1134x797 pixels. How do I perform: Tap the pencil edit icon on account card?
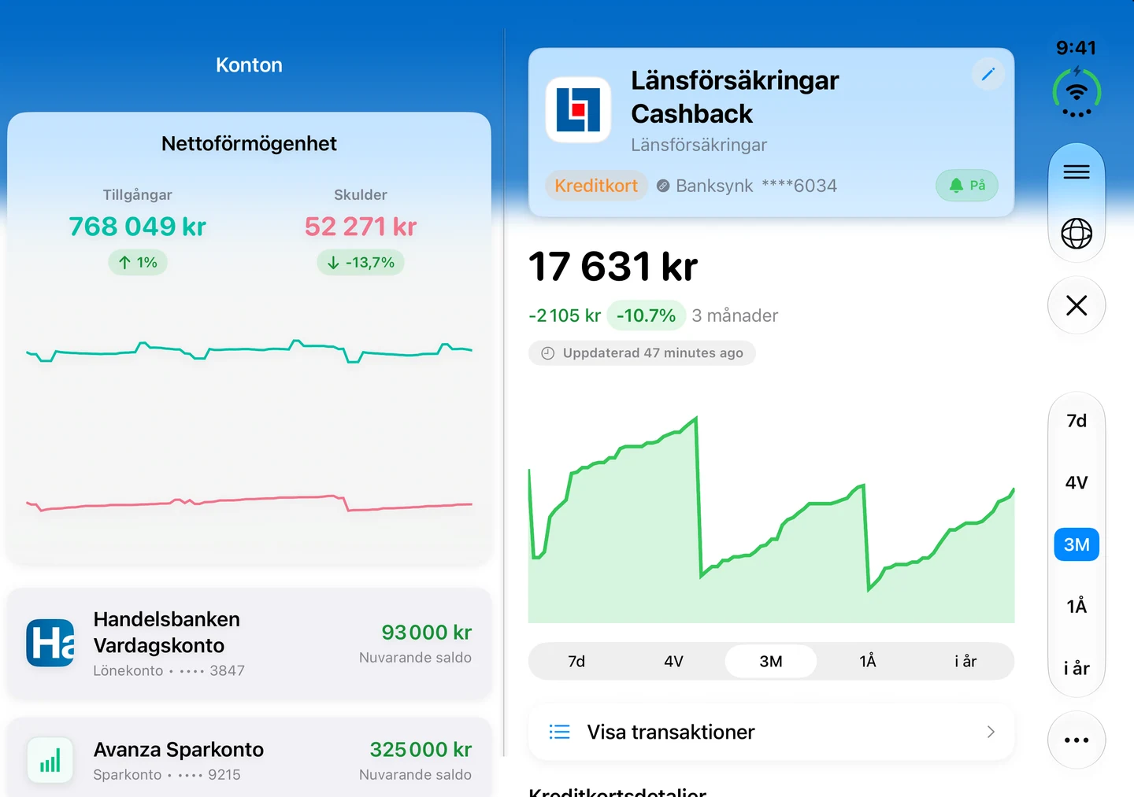988,74
